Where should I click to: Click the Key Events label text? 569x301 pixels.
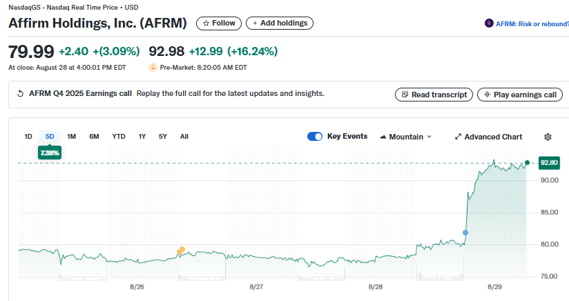[x=347, y=137]
